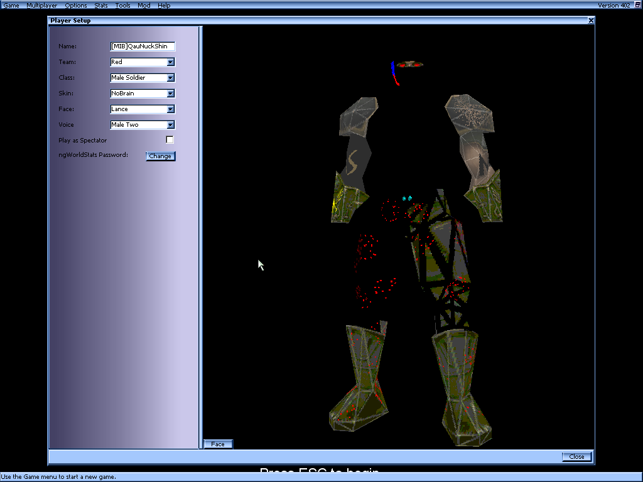Click the Close button of Player Setup
The height and width of the screenshot is (482, 643).
pos(576,456)
